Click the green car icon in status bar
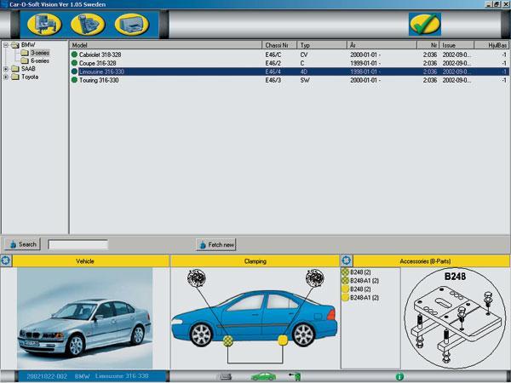 263,377
